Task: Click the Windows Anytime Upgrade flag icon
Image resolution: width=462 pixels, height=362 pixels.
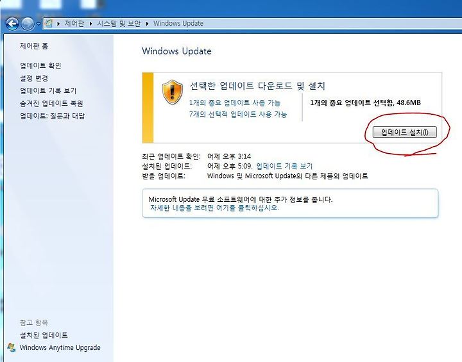Action: point(11,347)
